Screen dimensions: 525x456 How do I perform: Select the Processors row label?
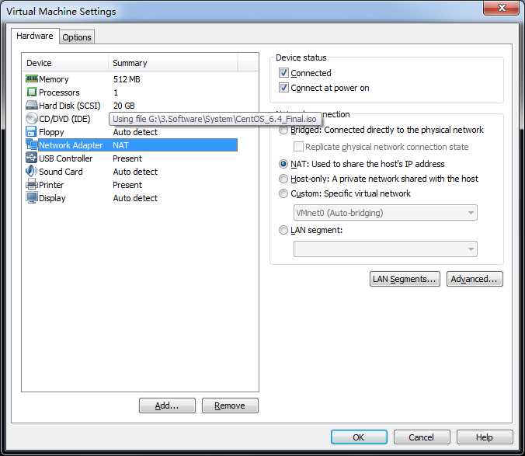[x=59, y=92]
